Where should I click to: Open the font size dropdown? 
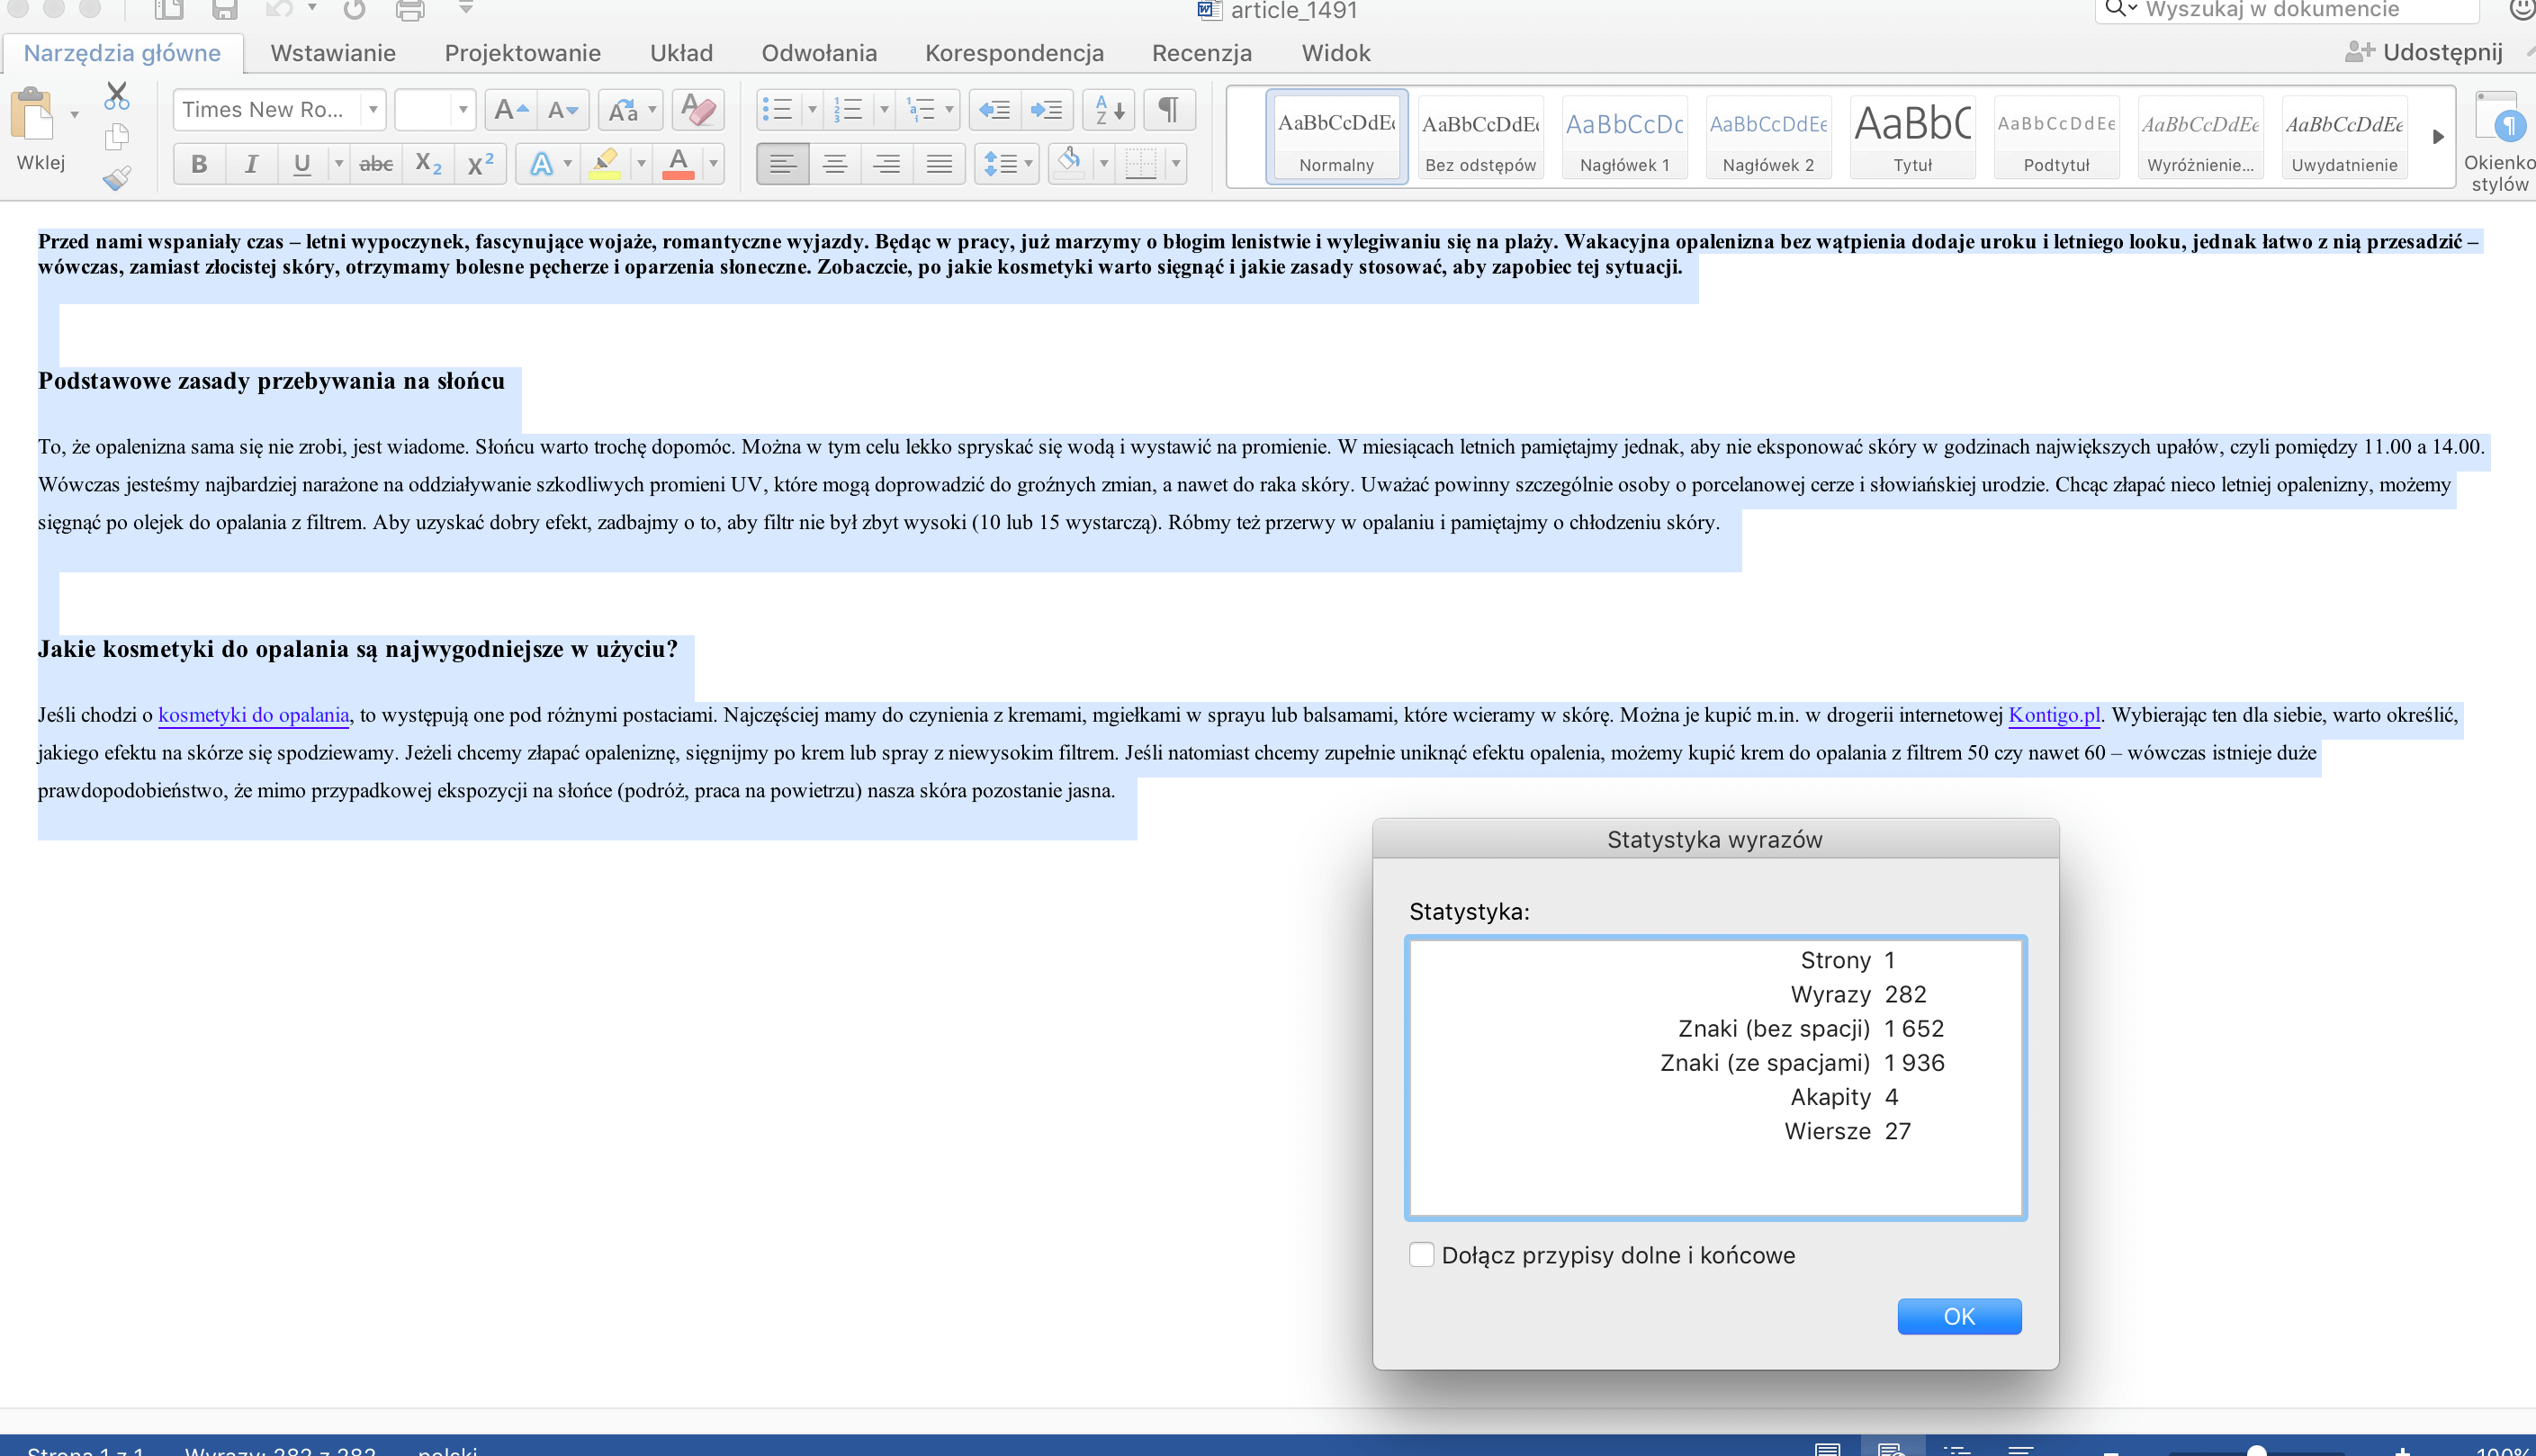click(x=463, y=110)
